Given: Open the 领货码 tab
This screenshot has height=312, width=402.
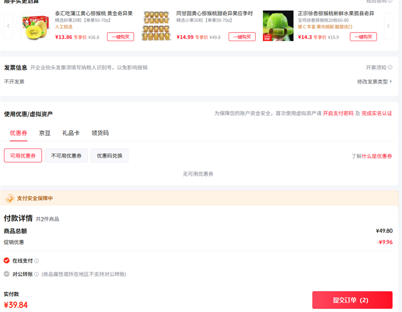Looking at the screenshot, I should coord(100,133).
